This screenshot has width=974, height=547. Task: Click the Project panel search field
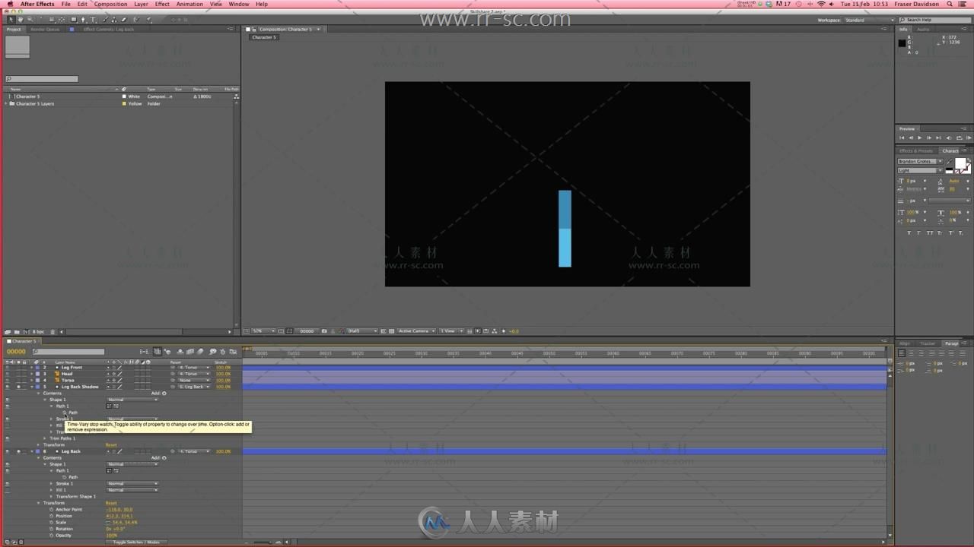(42, 79)
